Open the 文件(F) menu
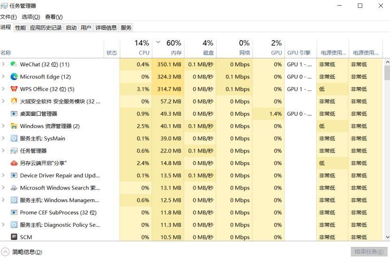Viewport: 390px width, 261px height. pos(8,17)
